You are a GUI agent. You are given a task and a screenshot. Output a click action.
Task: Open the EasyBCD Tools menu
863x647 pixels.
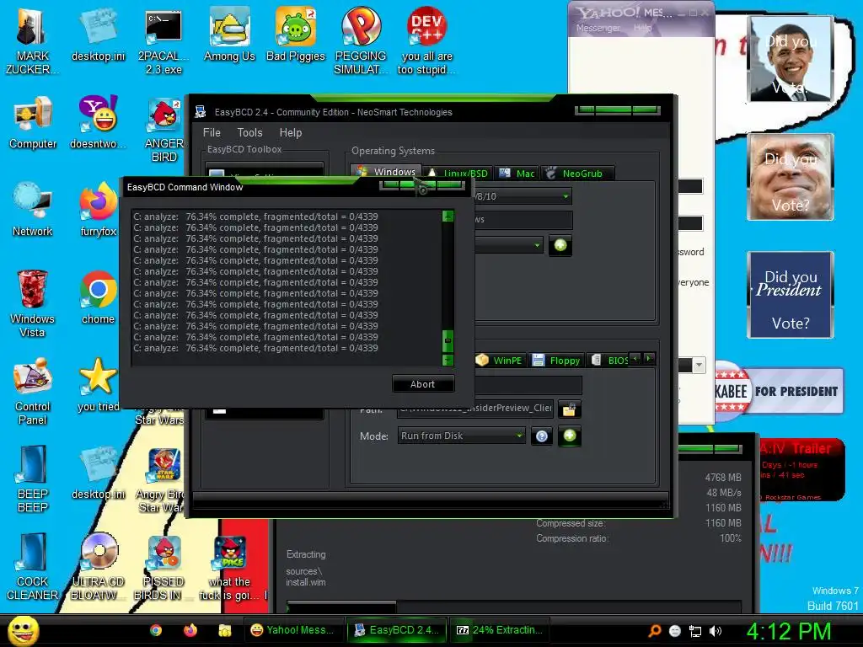point(249,132)
